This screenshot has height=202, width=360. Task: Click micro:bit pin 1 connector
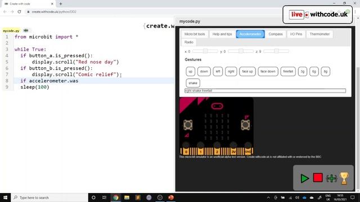pyautogui.click(x=200, y=151)
